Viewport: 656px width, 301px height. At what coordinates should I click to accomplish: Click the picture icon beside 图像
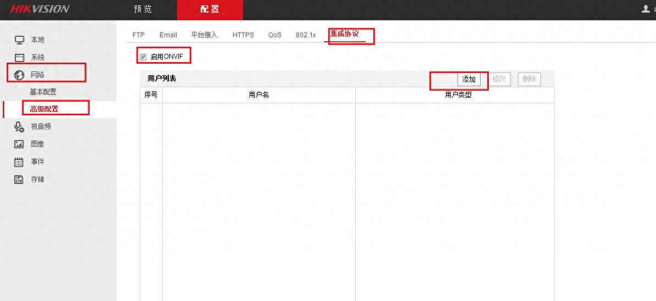[19, 144]
